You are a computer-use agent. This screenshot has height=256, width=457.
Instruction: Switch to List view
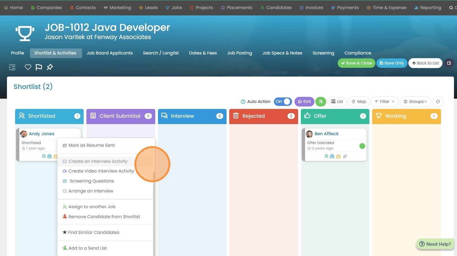click(337, 102)
